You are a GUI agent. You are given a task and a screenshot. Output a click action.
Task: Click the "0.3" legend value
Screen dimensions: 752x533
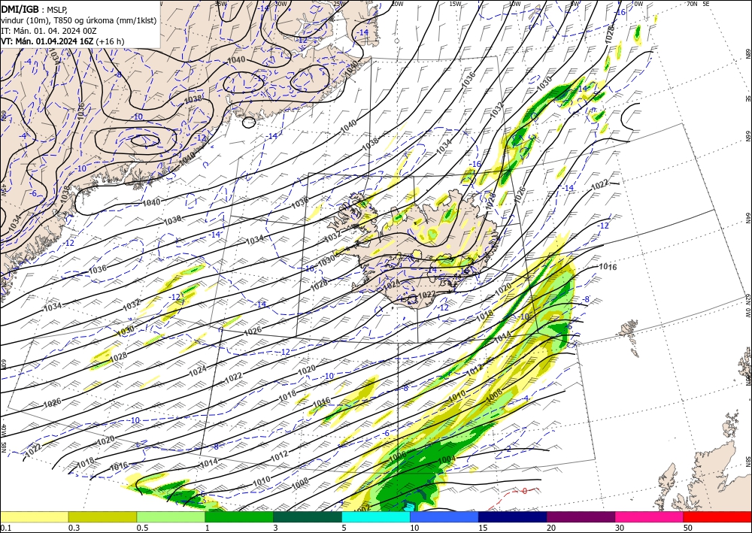point(74,528)
